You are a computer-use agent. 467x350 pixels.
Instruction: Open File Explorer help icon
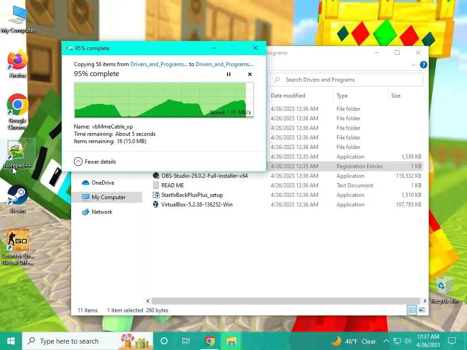(423, 65)
